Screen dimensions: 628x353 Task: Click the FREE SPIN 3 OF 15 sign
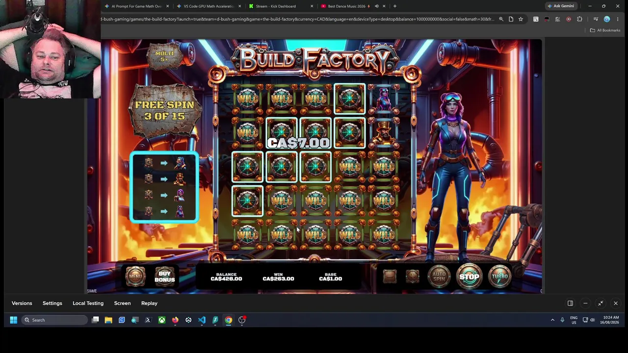tap(165, 110)
